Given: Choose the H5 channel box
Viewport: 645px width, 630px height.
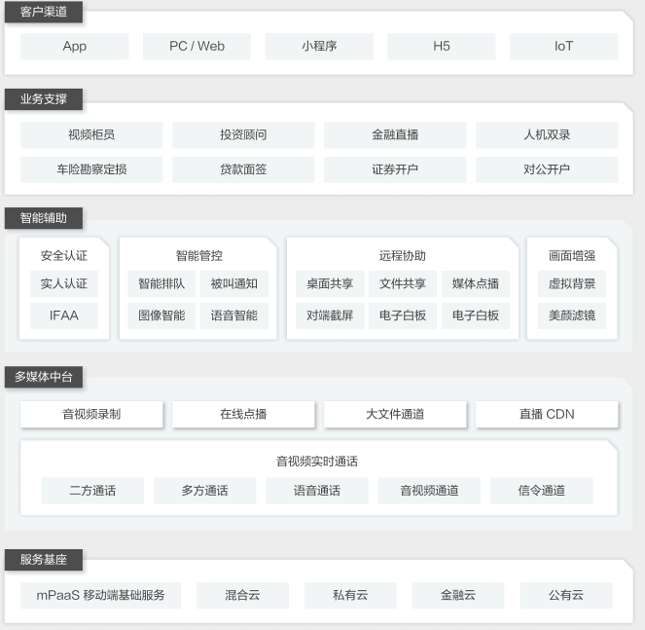Looking at the screenshot, I should [x=442, y=46].
